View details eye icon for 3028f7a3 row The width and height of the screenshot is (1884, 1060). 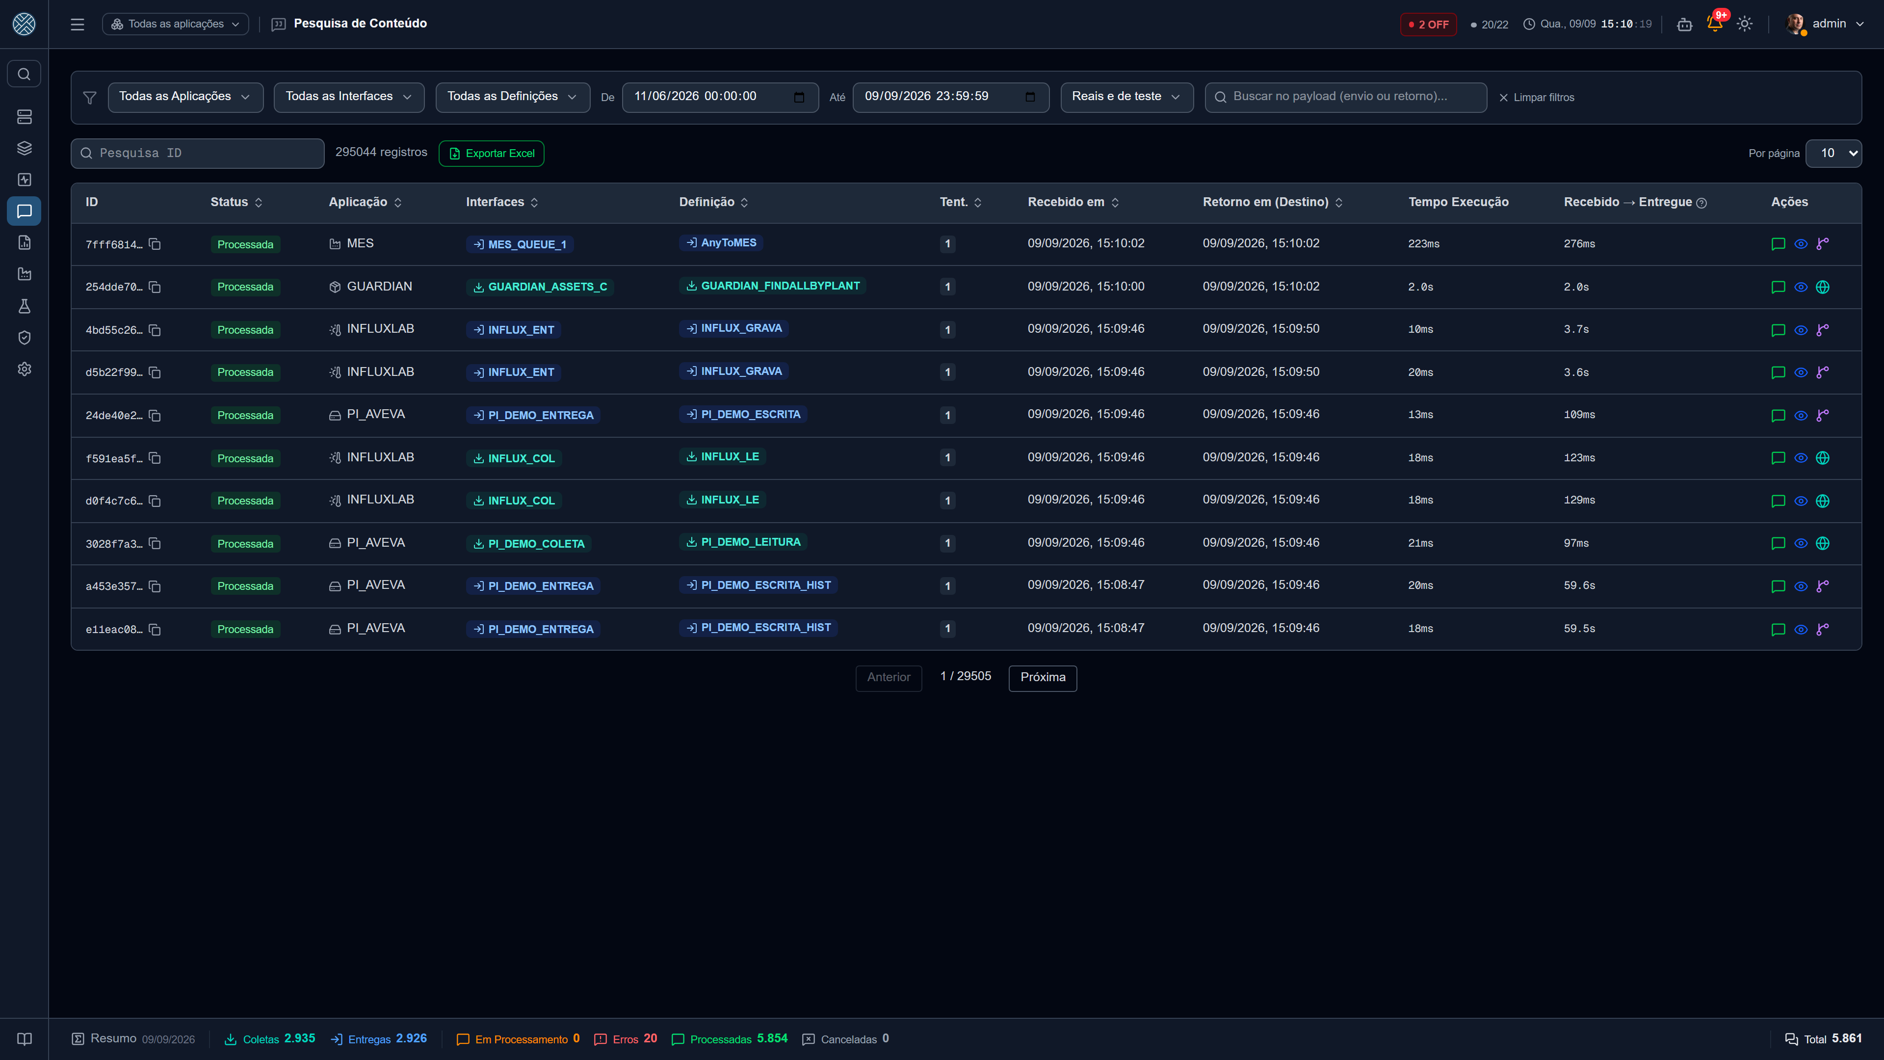point(1801,544)
